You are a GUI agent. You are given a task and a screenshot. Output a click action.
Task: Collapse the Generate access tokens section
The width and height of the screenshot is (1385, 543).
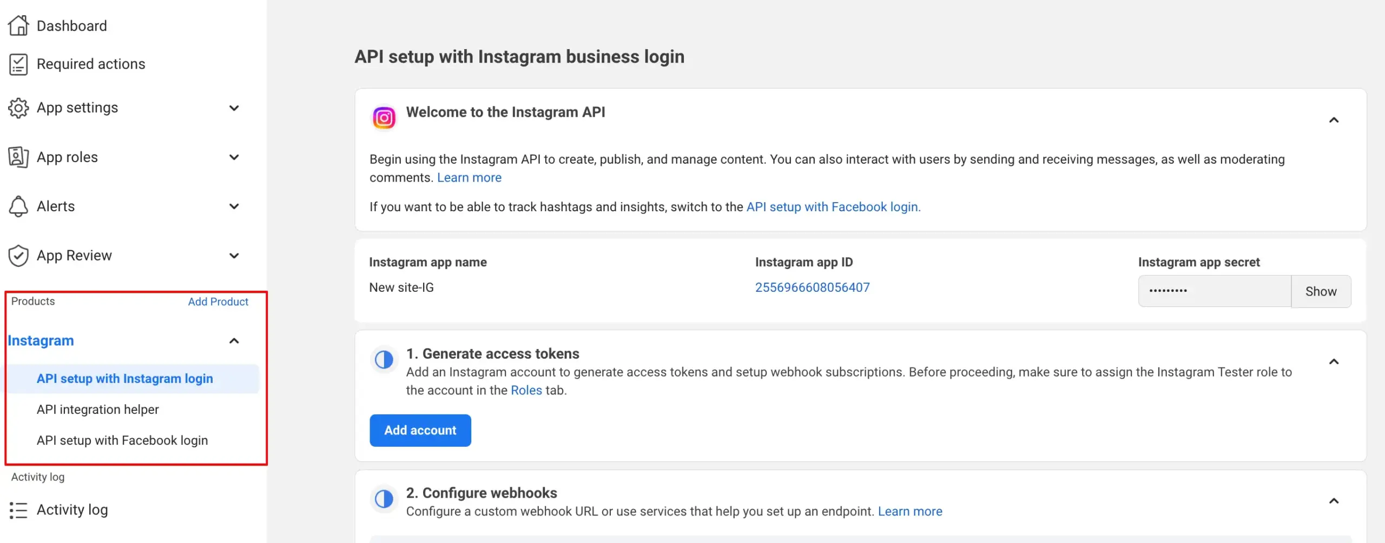pyautogui.click(x=1334, y=361)
